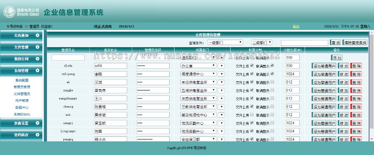Open the 帮助 help link
Viewport: 374px width, 155px height.
[296, 26]
